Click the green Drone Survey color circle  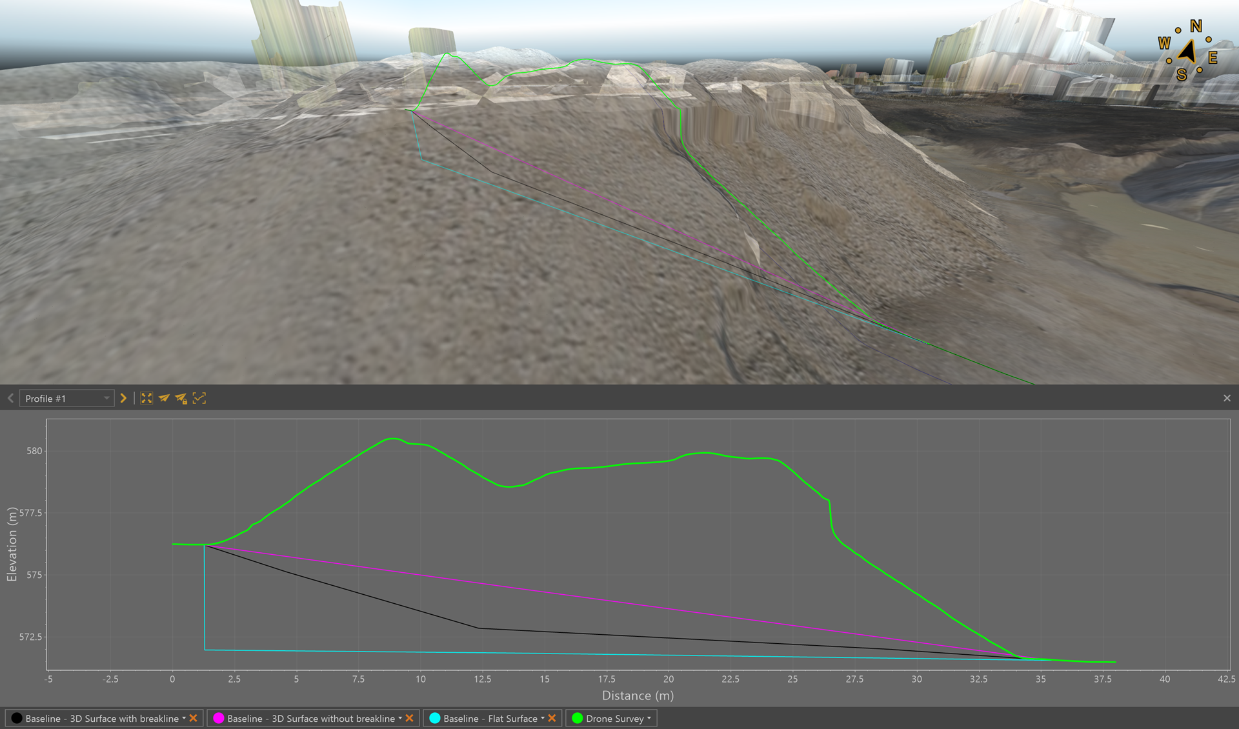[x=577, y=718]
